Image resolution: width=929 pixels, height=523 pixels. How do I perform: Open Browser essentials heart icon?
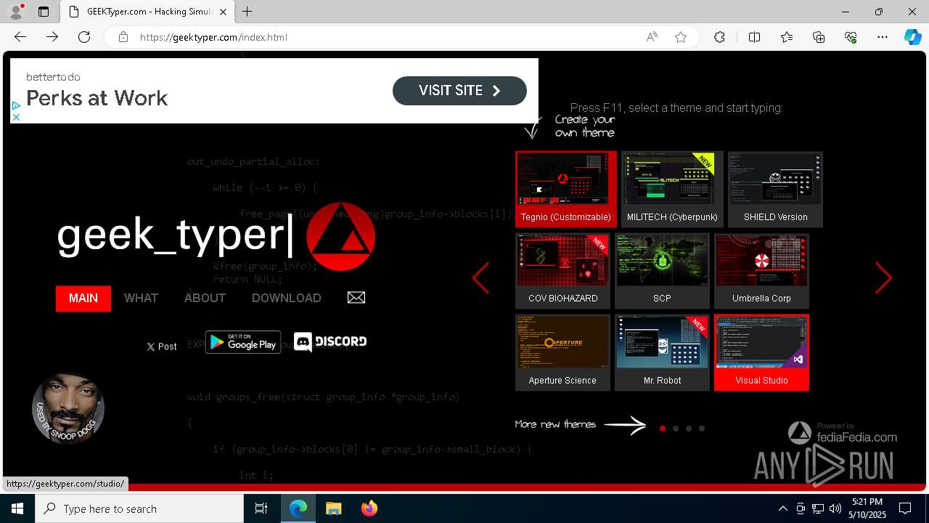click(851, 37)
